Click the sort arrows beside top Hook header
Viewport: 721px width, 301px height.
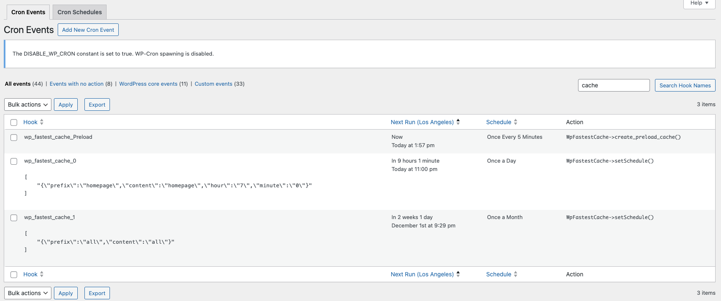(x=42, y=122)
